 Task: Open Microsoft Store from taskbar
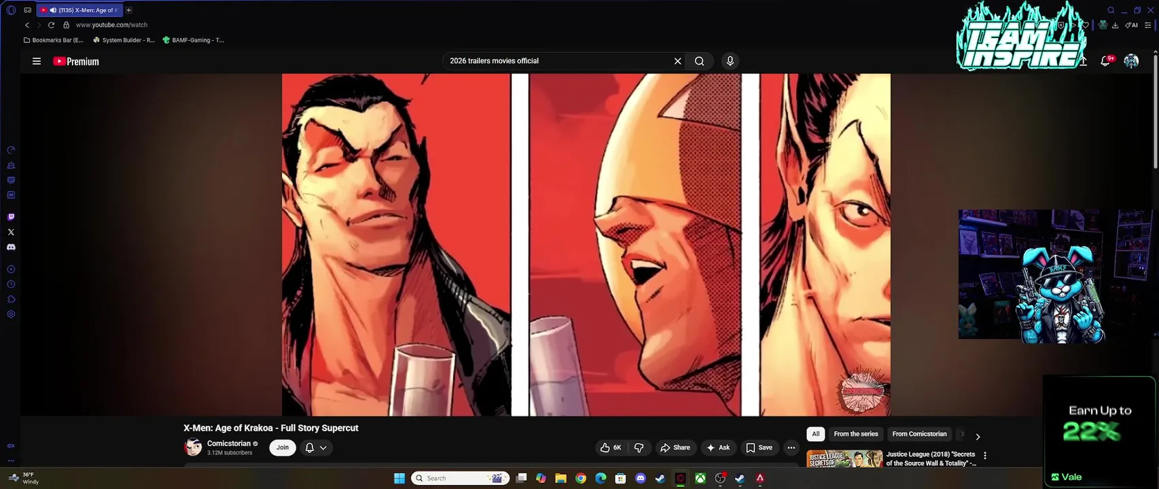pyautogui.click(x=620, y=478)
